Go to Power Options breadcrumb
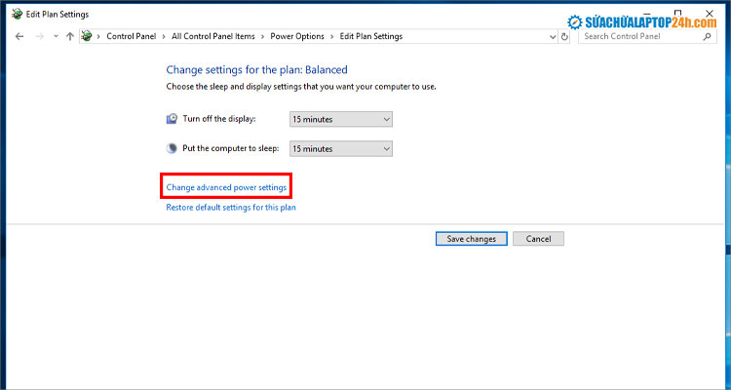Screen dimensions: 731x390 (x=296, y=36)
